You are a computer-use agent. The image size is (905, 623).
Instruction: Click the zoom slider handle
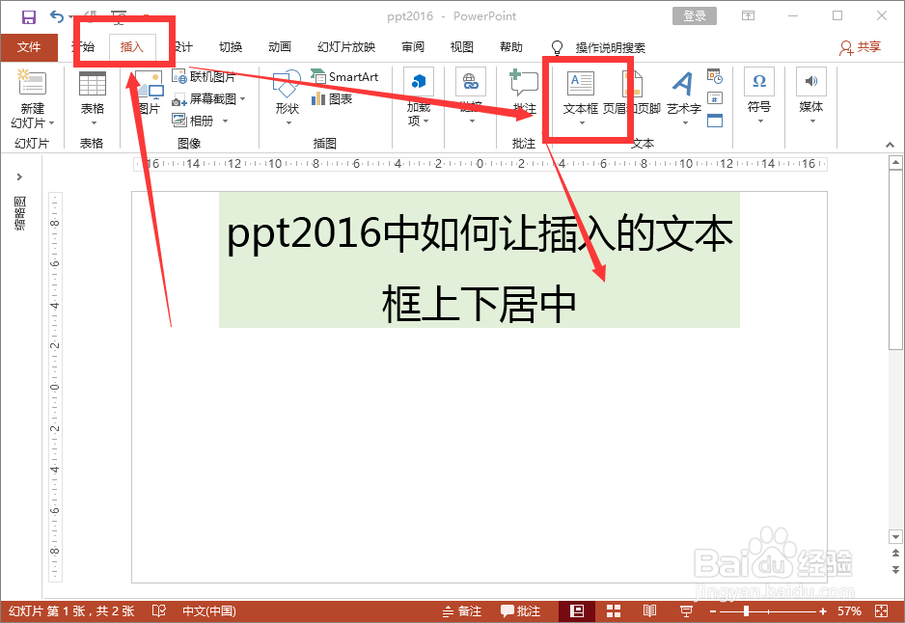point(746,610)
